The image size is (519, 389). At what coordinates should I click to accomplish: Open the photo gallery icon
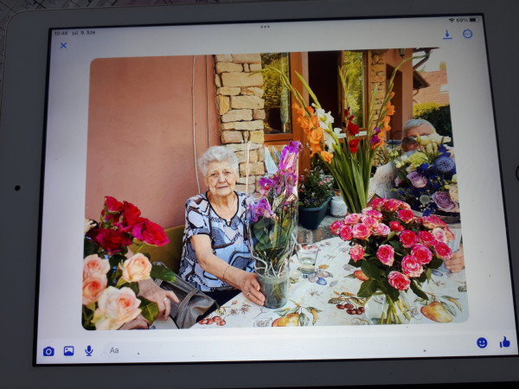(x=69, y=351)
